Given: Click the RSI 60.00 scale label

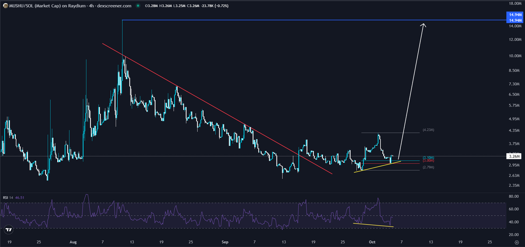Looking at the screenshot, I should pyautogui.click(x=514, y=209).
